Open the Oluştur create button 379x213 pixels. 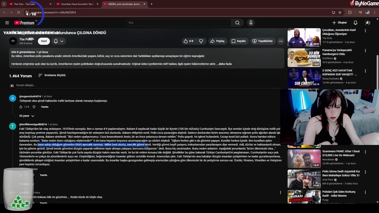tap(339, 23)
